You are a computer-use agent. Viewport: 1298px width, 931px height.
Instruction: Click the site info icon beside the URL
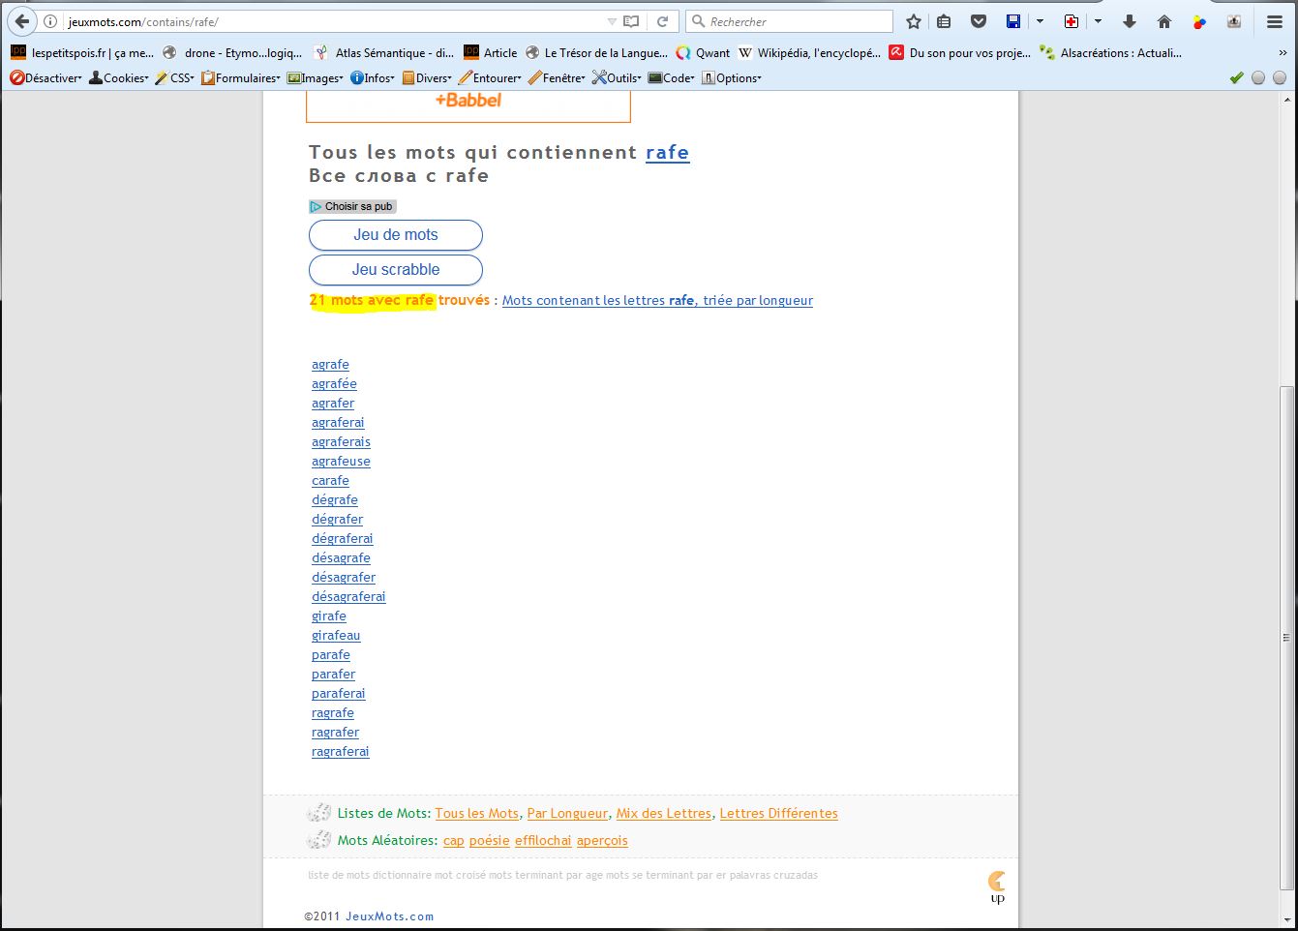pos(50,21)
